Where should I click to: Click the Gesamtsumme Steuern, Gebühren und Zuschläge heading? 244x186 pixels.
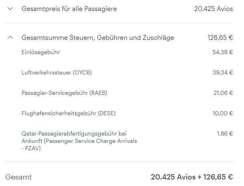[x=98, y=38]
